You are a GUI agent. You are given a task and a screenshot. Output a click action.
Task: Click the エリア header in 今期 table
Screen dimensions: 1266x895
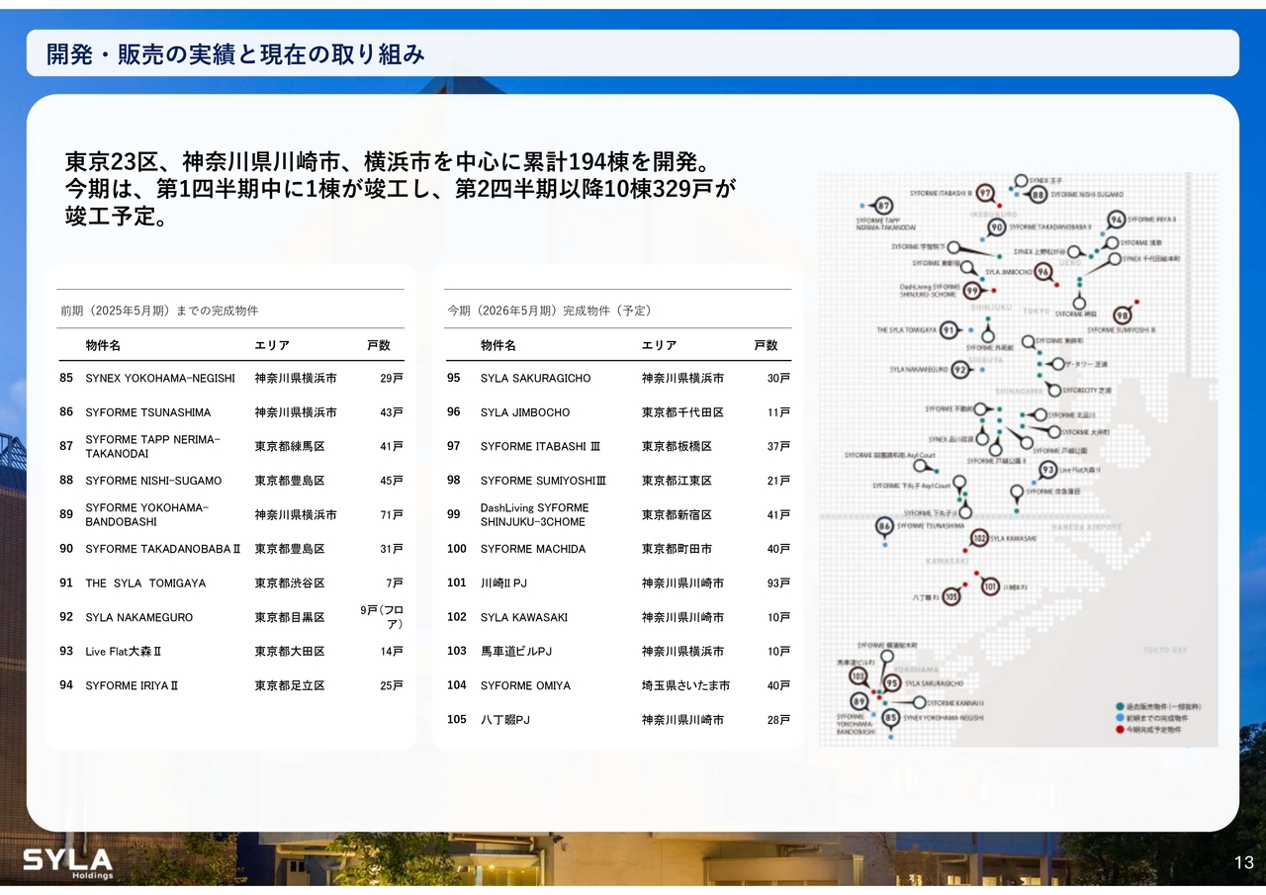(659, 345)
